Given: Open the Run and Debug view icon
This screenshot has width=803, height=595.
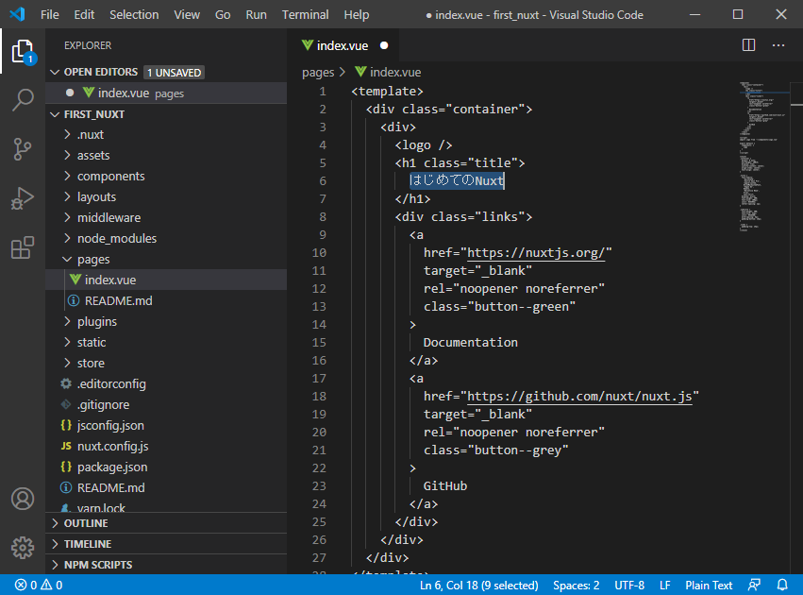Looking at the screenshot, I should tap(23, 198).
